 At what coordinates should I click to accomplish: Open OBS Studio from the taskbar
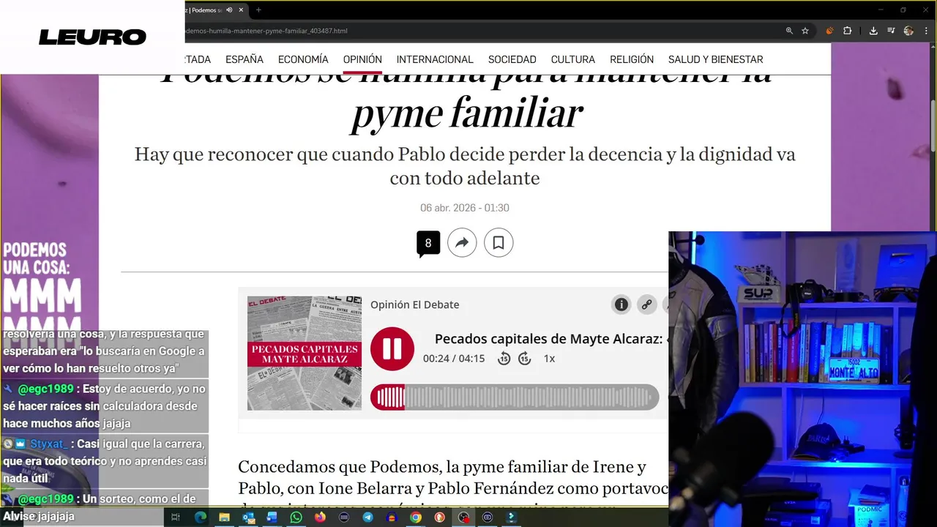[463, 517]
